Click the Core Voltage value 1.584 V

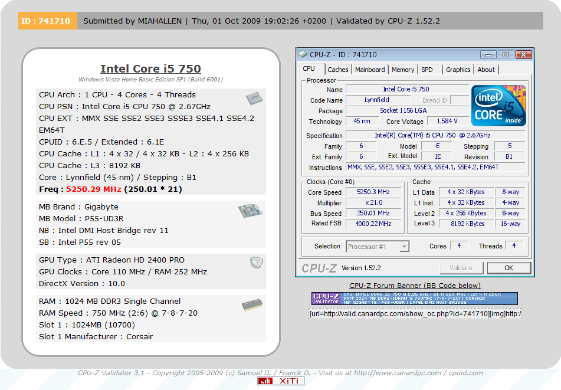coord(448,122)
